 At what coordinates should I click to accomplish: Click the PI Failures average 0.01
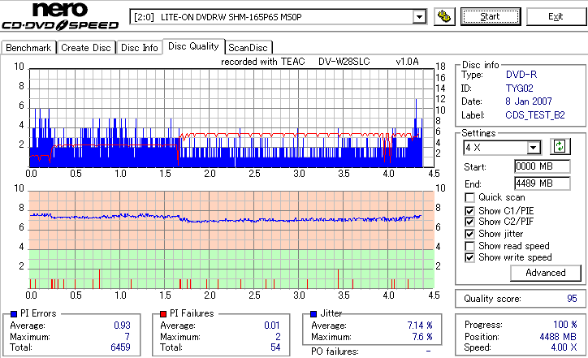tap(272, 326)
